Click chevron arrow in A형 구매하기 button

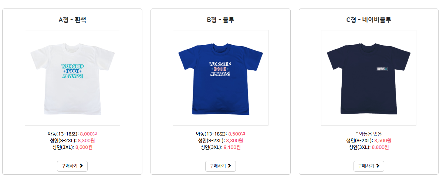(x=81, y=166)
